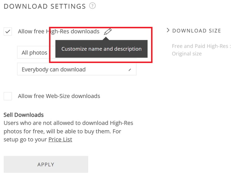
Task: Click the Apply button
Action: (46, 164)
